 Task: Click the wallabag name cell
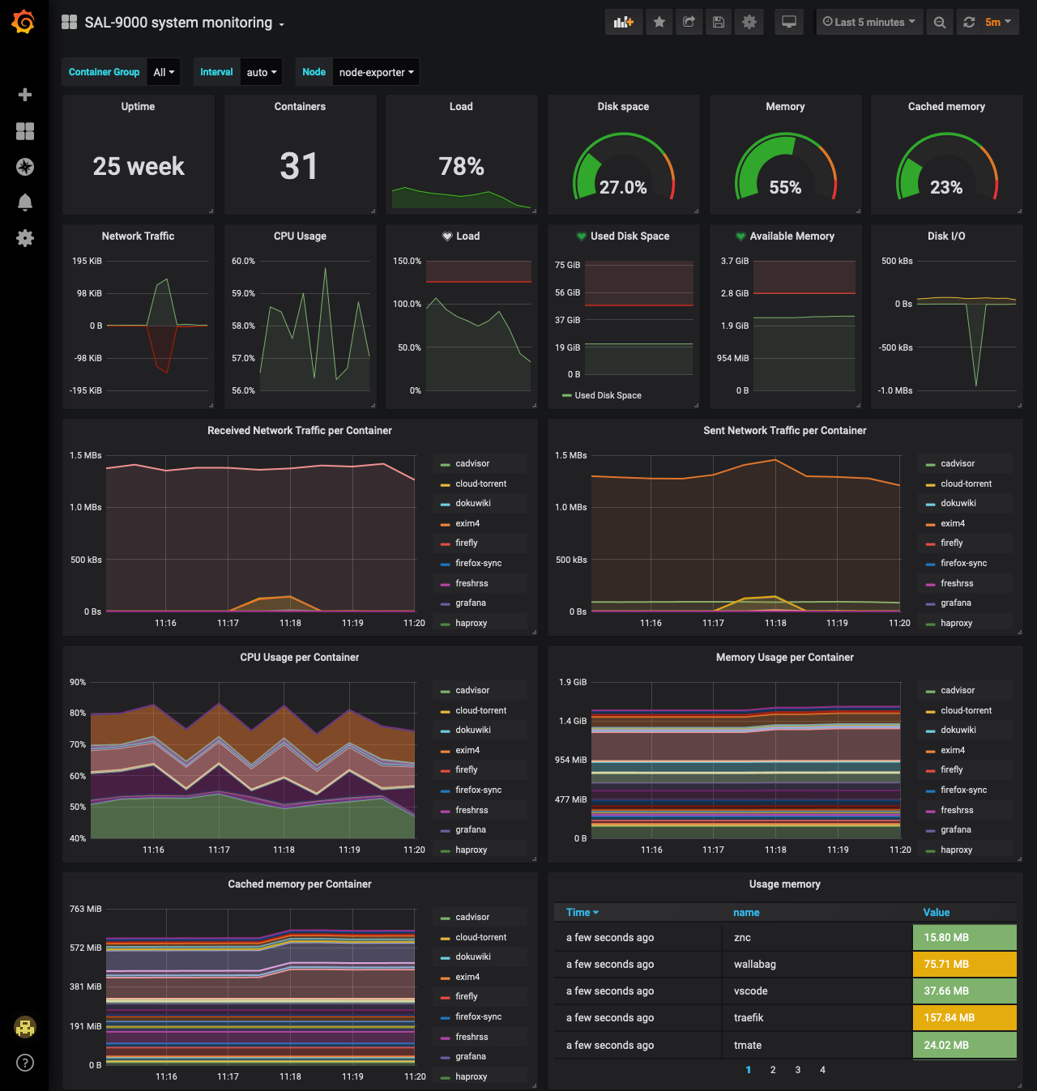(x=817, y=965)
